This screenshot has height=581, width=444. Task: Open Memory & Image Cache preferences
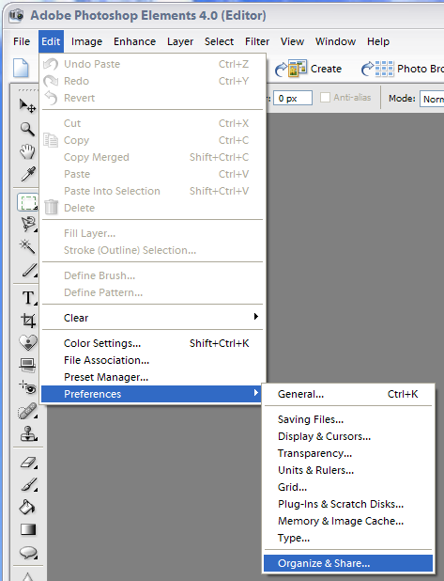pos(348,521)
